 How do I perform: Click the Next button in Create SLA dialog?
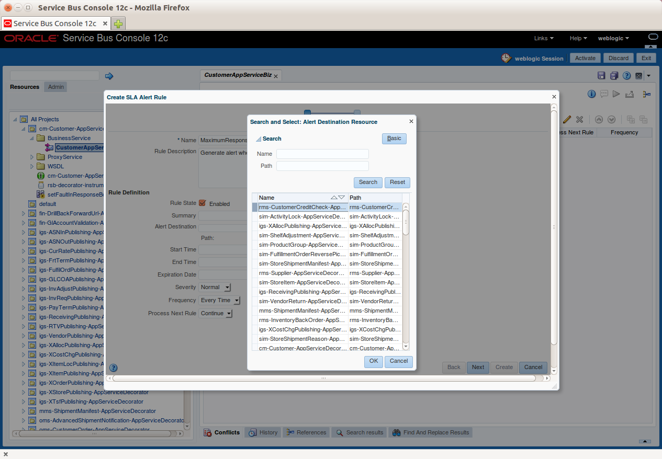[x=478, y=367]
